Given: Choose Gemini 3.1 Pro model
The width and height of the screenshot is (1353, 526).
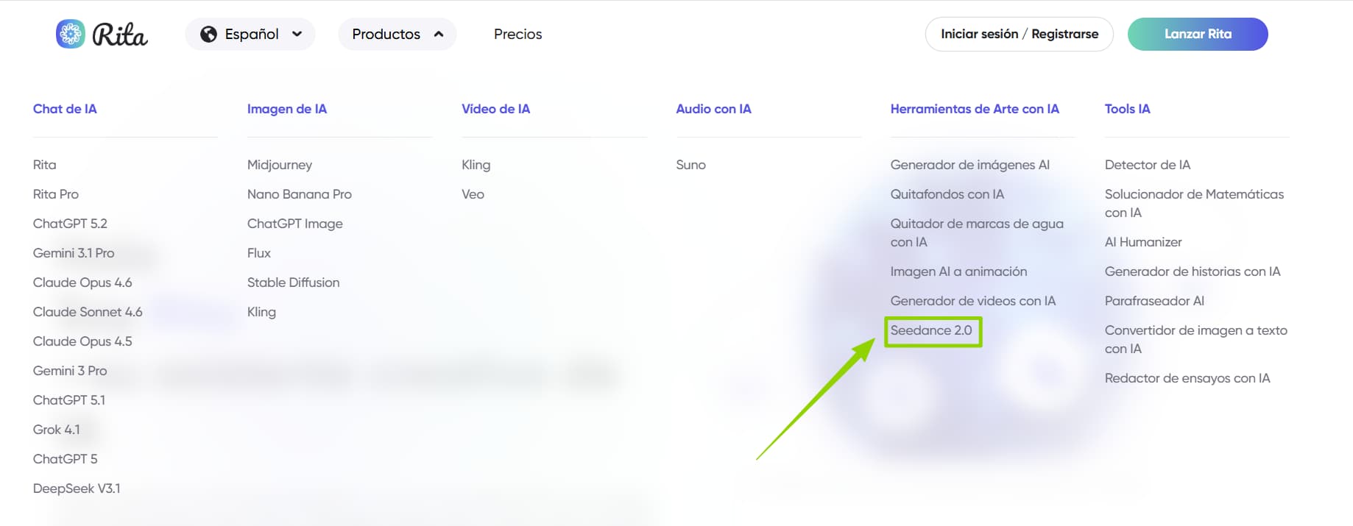Looking at the screenshot, I should point(74,253).
